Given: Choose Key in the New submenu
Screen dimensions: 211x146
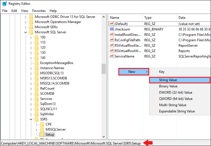Looking at the screenshot, I should click(180, 72).
